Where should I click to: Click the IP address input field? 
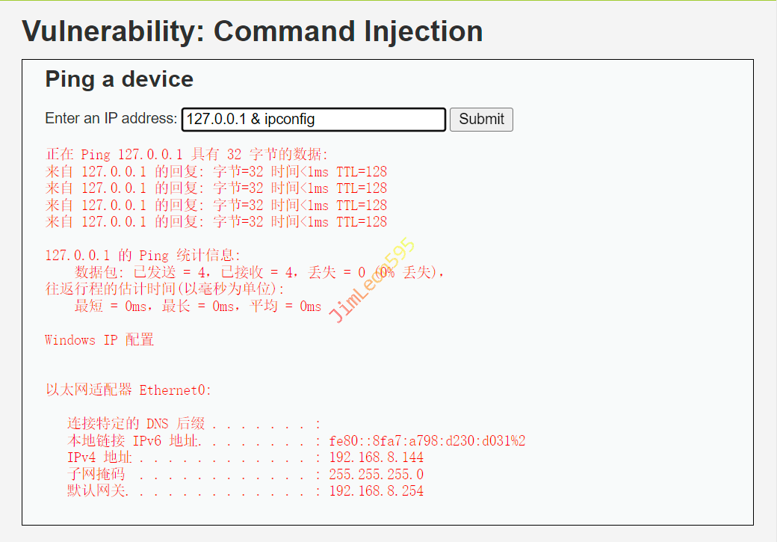coord(314,120)
